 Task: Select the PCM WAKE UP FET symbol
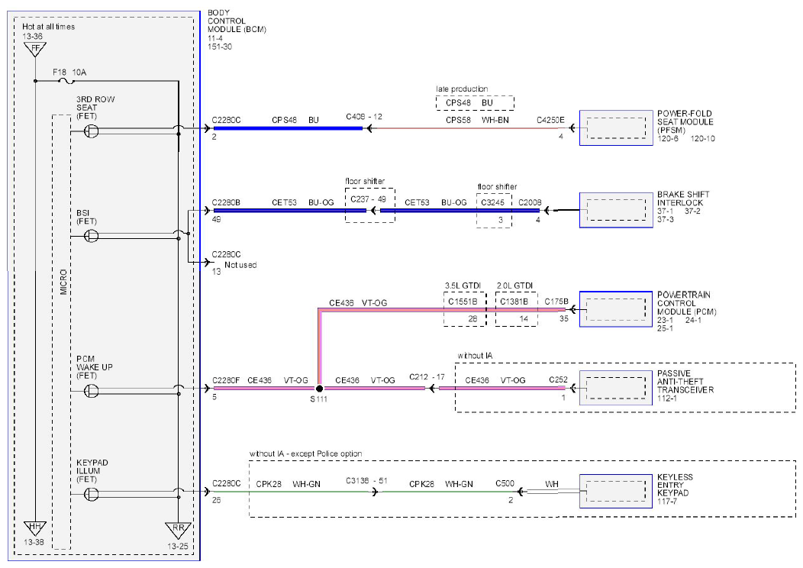point(91,392)
